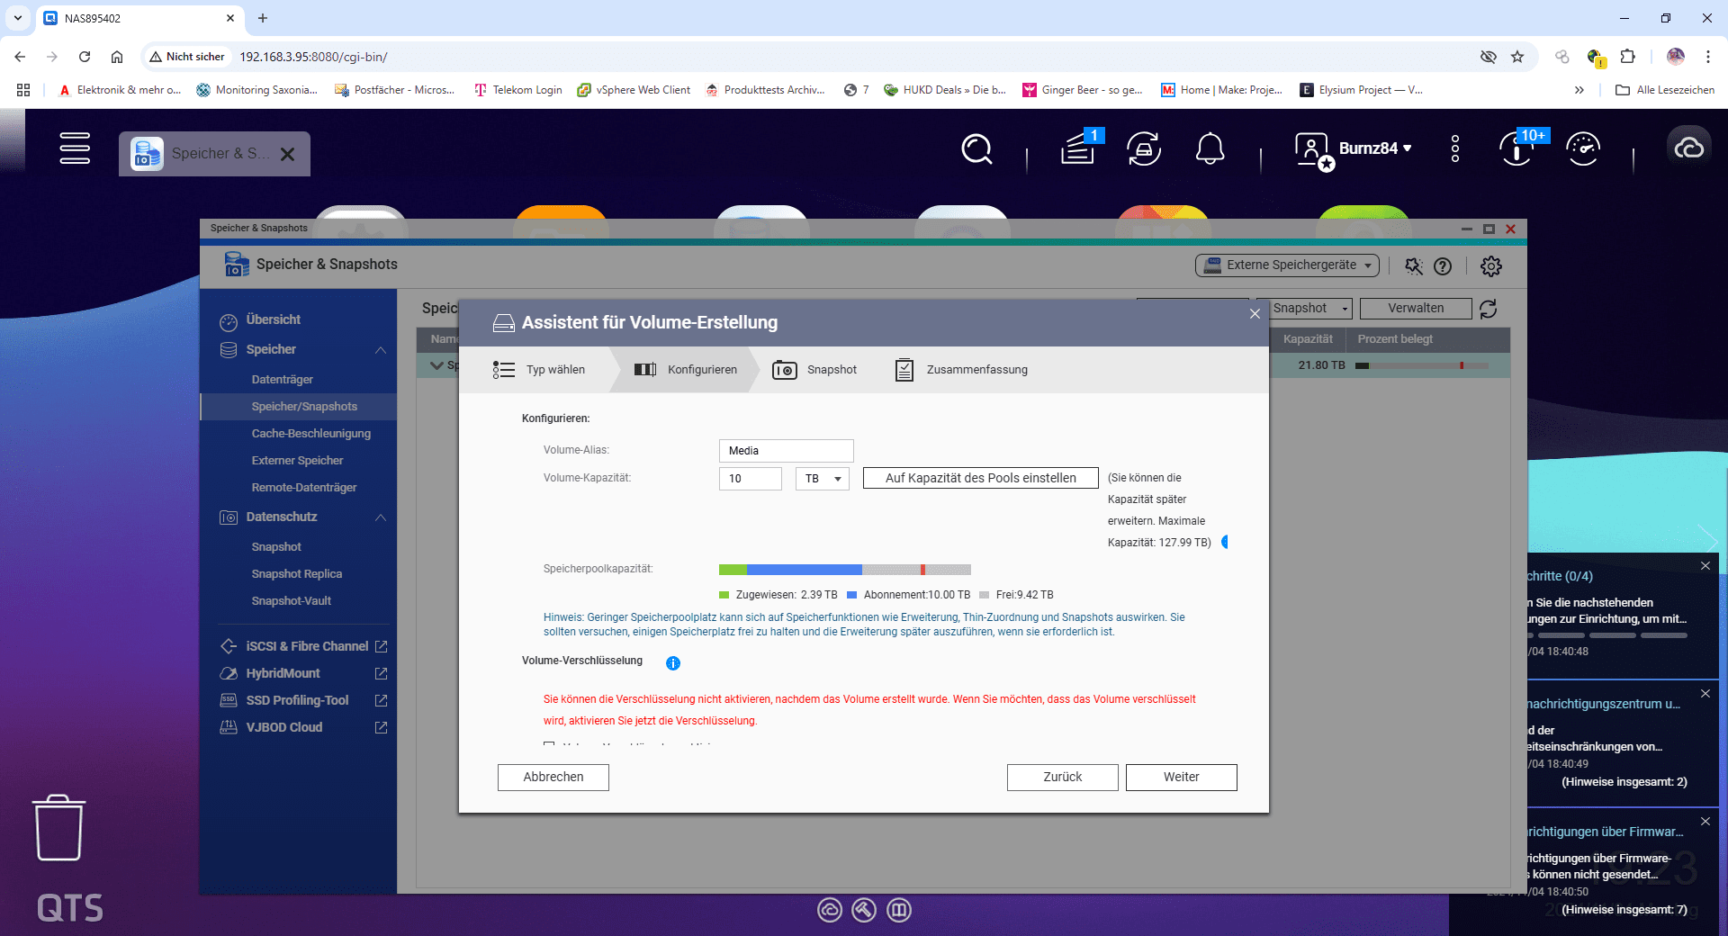Screen dimensions: 1728x936
Task: Open Remote-Datenträger in the sidebar
Action: (304, 488)
